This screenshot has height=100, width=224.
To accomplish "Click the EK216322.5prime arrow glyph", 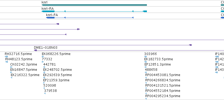I will pos(11,78).
